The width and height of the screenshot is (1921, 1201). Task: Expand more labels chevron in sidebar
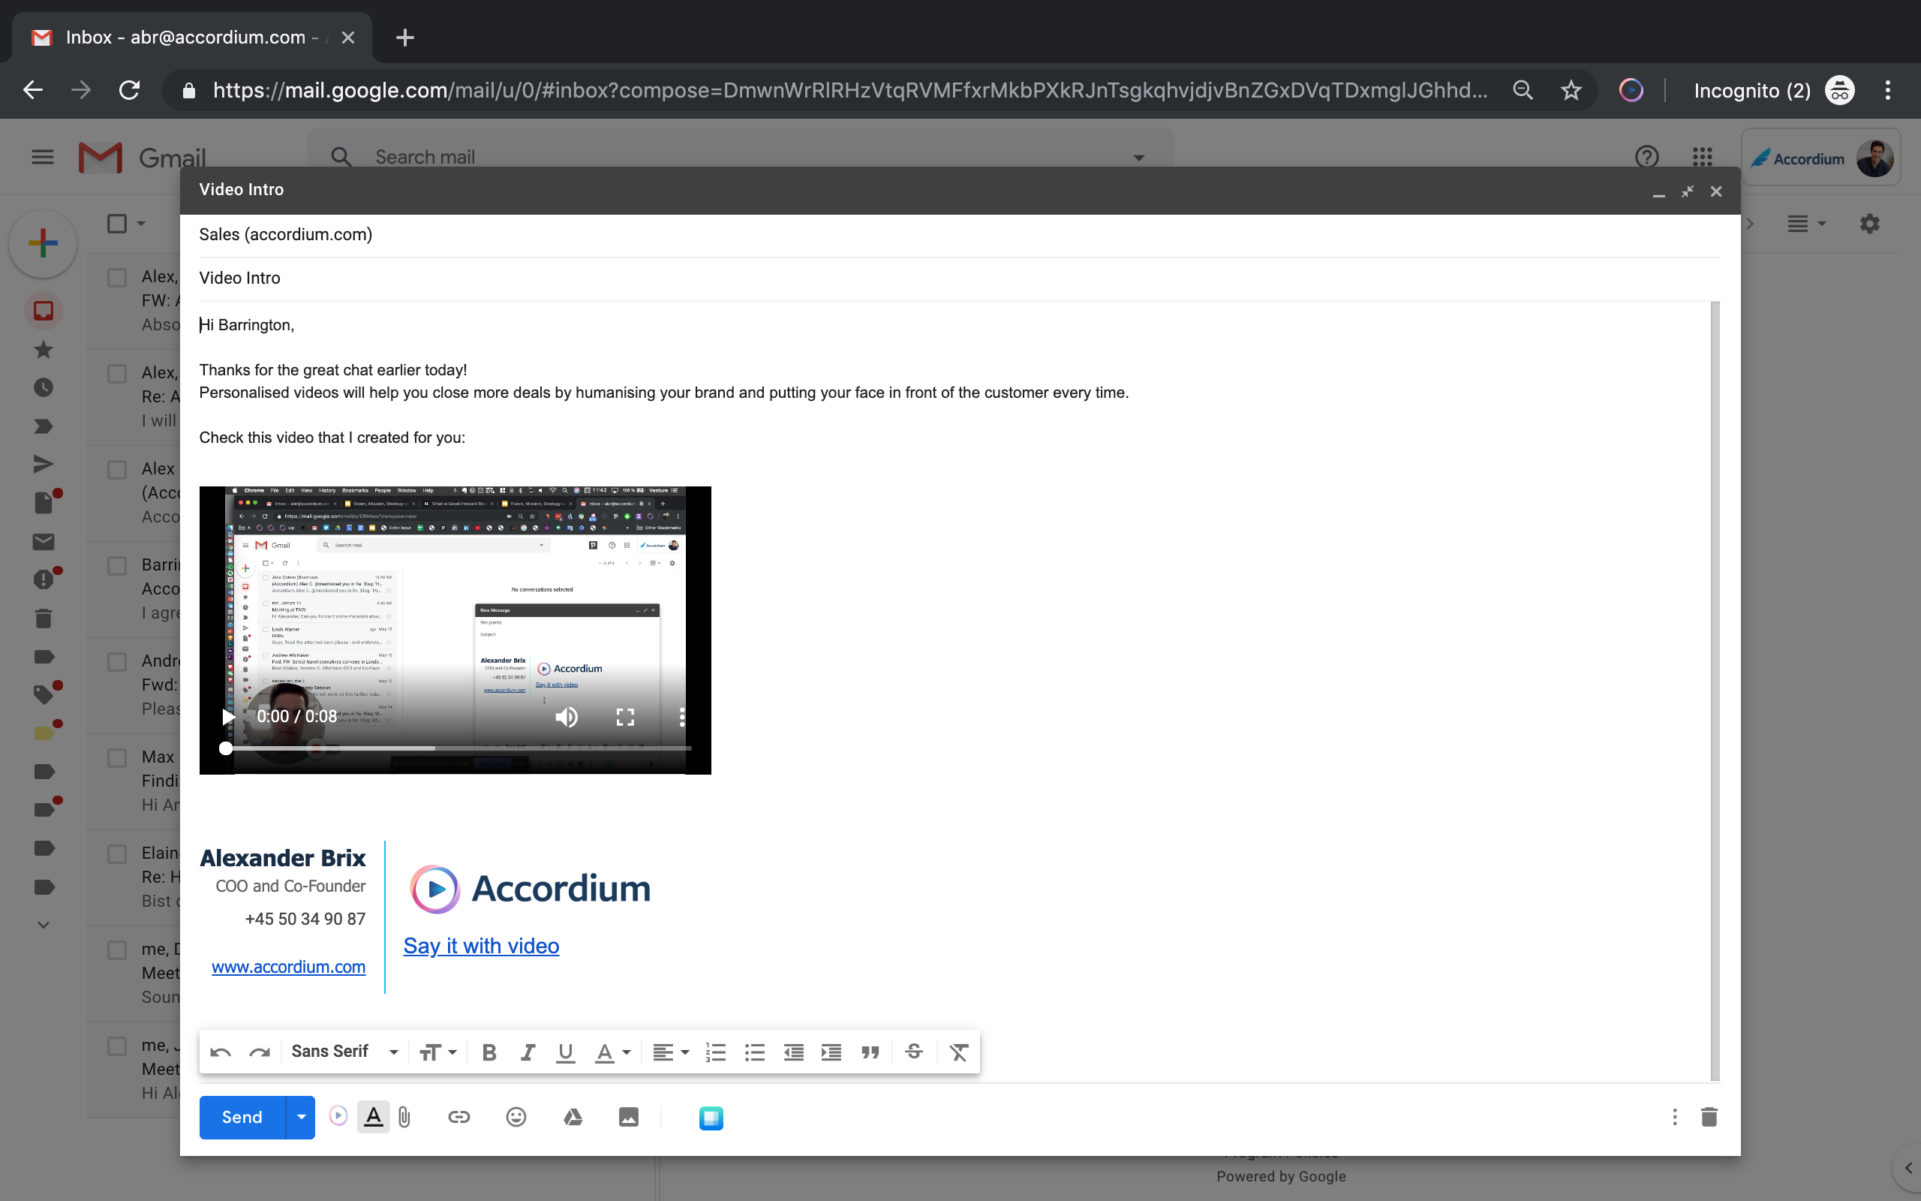click(x=43, y=925)
